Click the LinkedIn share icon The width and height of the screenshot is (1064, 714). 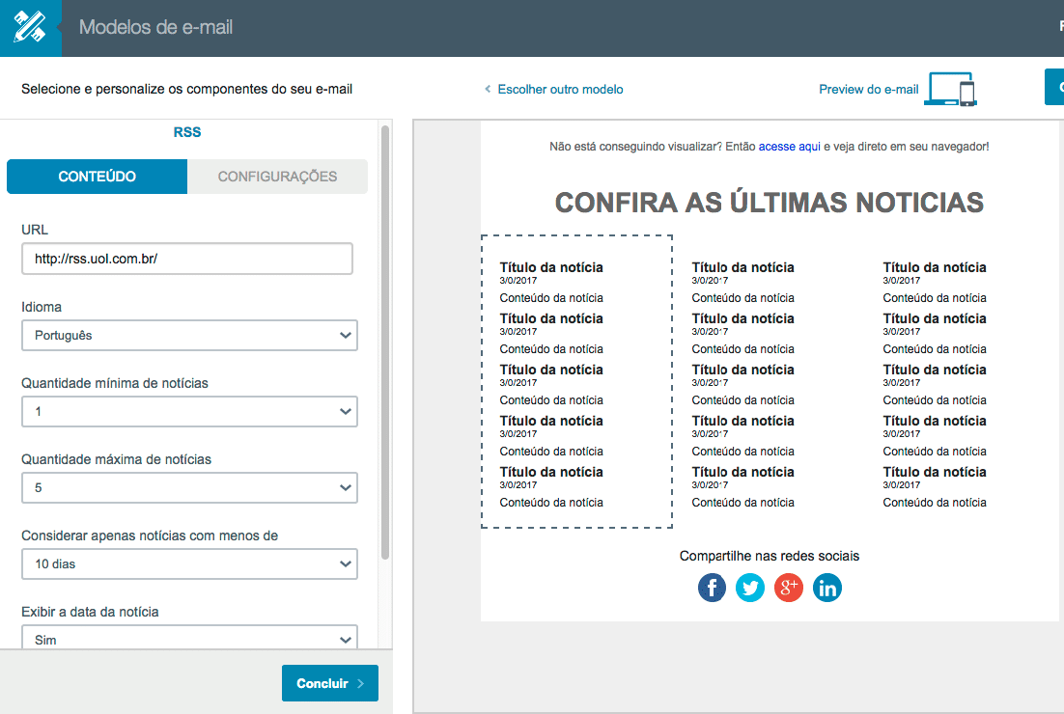(827, 588)
